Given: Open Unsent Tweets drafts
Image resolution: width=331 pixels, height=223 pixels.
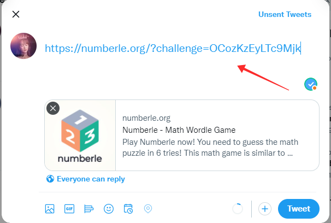Looking at the screenshot, I should click(x=285, y=15).
